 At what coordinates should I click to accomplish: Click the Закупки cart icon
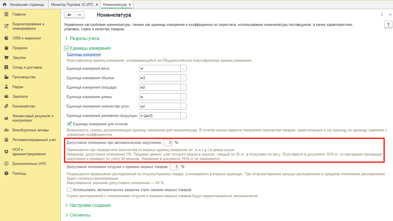[6, 58]
